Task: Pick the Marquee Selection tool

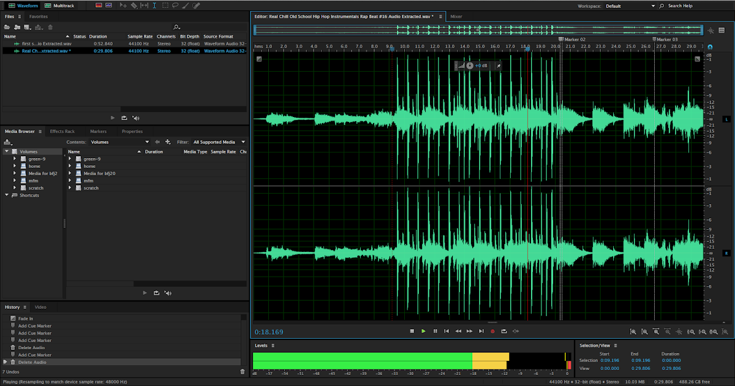Action: coord(165,6)
